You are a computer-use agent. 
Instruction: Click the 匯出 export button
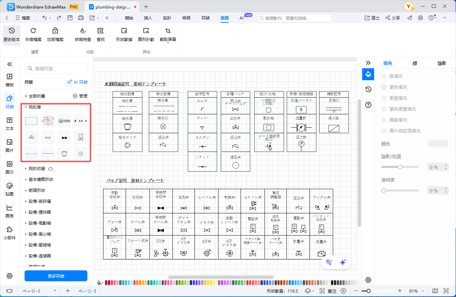point(372,18)
